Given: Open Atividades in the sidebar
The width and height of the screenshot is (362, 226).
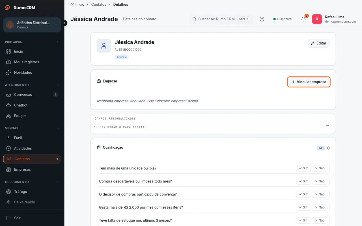Looking at the screenshot, I should (x=32, y=148).
